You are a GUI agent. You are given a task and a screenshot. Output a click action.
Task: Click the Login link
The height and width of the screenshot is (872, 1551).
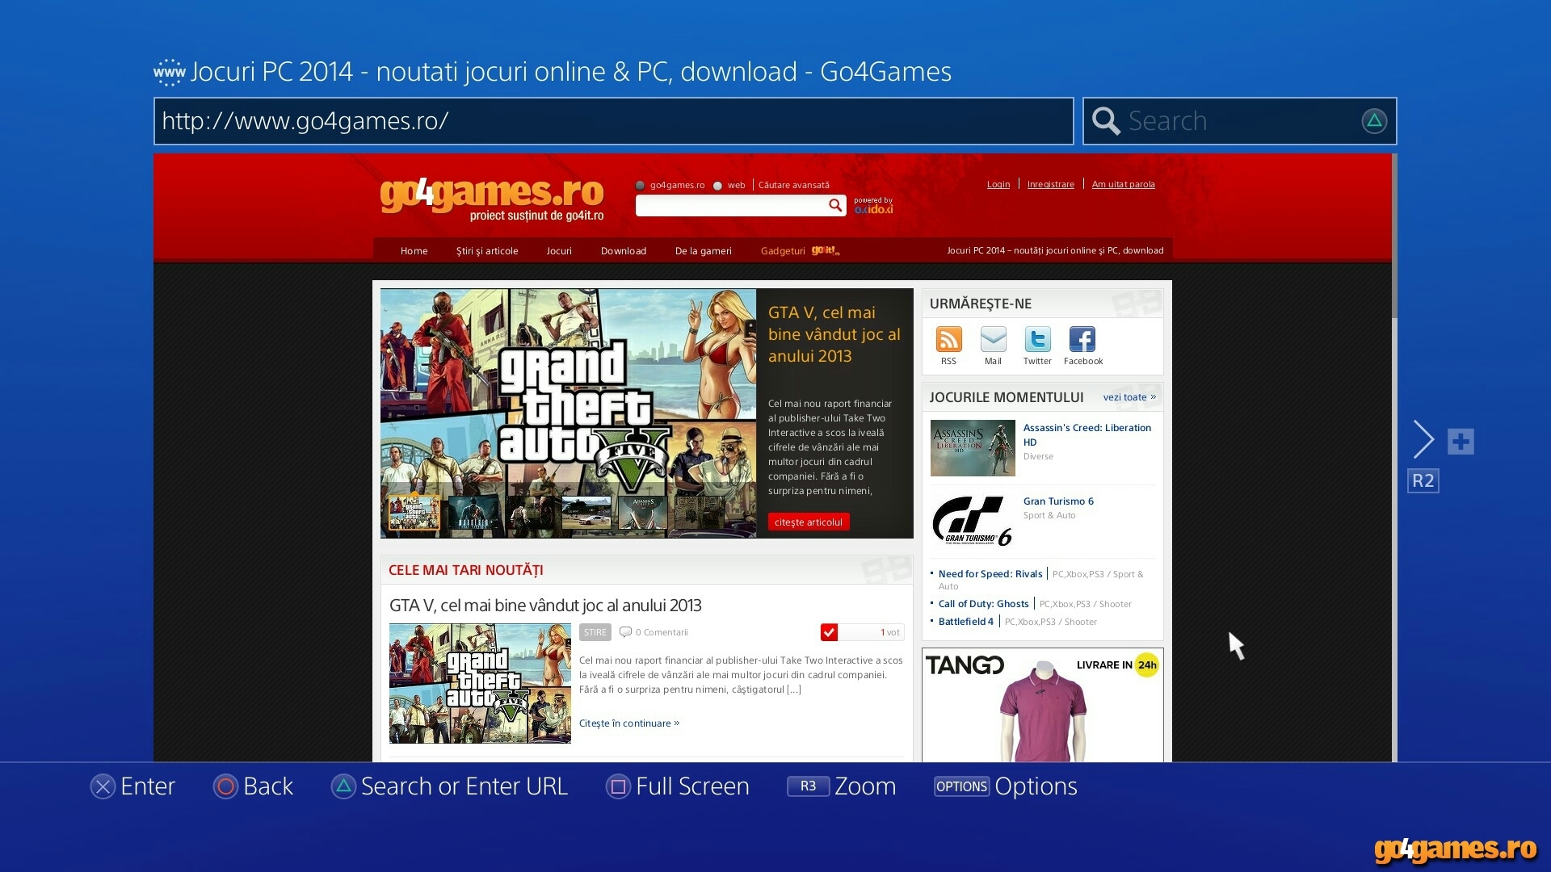pos(998,184)
